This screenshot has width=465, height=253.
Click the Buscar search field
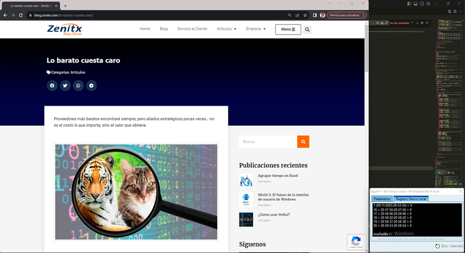click(268, 142)
